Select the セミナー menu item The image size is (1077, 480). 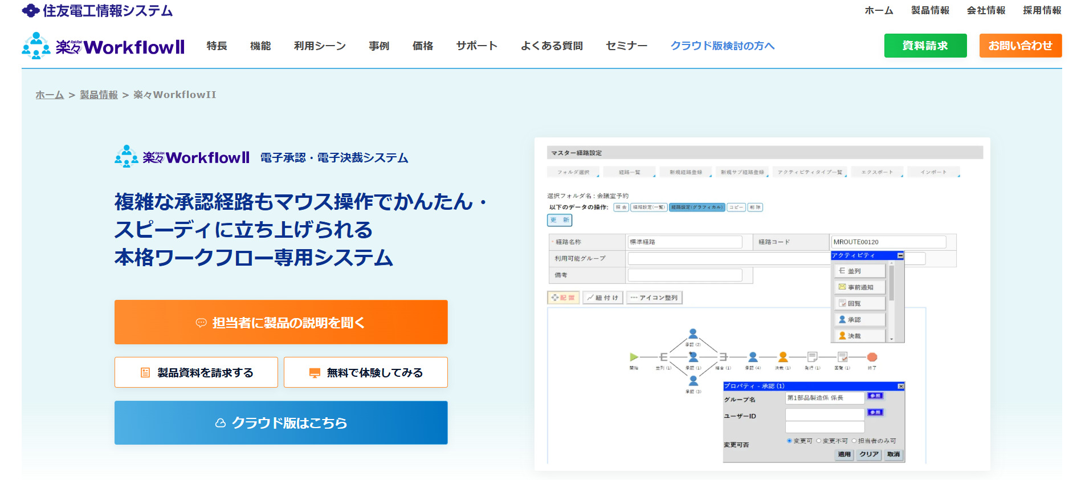tap(626, 46)
